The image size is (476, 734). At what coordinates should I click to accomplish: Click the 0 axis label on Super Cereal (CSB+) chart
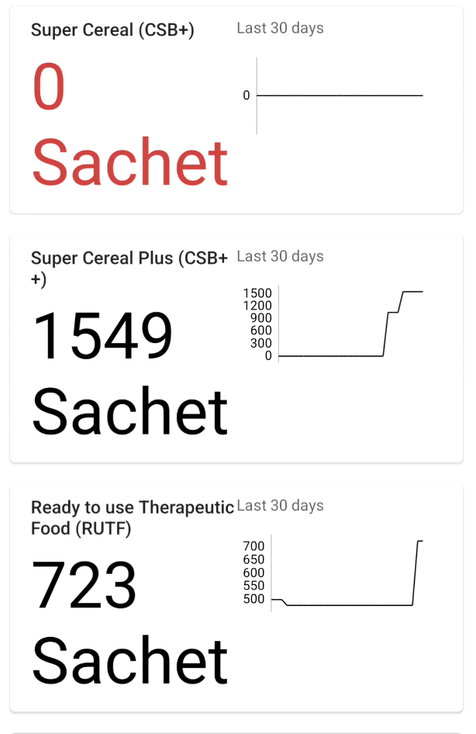[247, 95]
